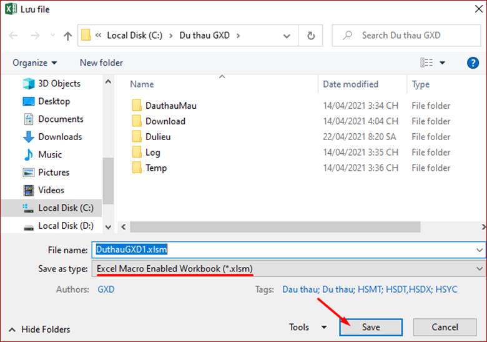Screen dimensions: 487x342
Task: Click the Up one level arrow icon
Action: pos(68,36)
